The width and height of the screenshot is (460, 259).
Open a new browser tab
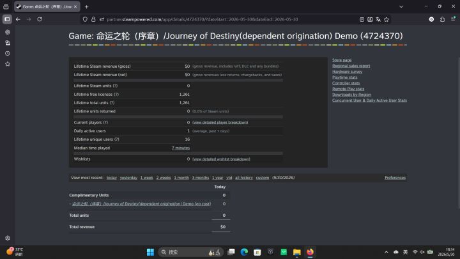coord(86,6)
